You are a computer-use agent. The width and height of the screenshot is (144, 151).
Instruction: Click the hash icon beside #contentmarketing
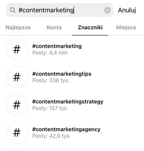17,49
